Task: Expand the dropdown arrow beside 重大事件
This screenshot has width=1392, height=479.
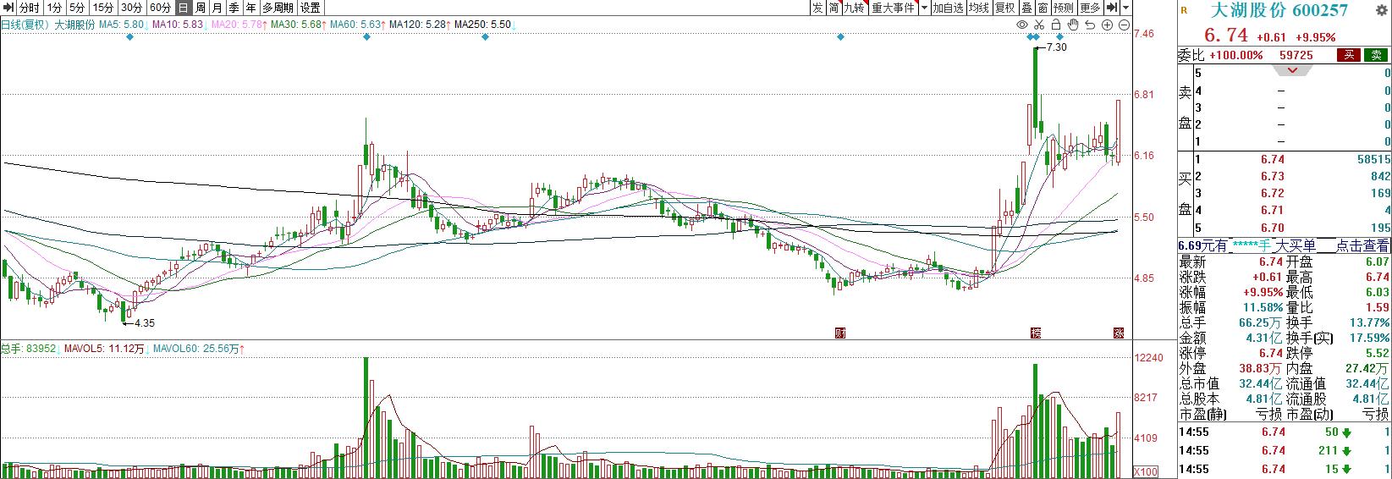Action: pyautogui.click(x=924, y=8)
